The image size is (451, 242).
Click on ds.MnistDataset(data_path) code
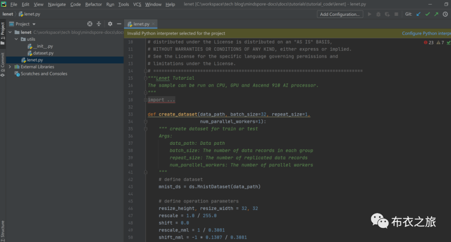tap(225, 187)
